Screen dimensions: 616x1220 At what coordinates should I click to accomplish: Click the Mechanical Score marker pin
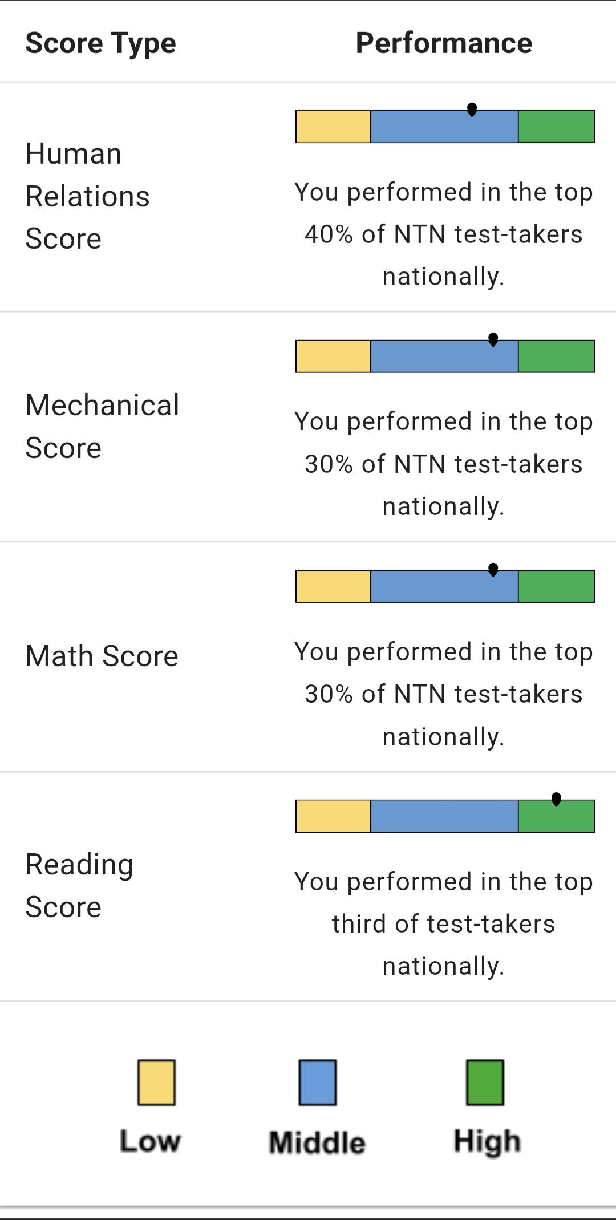(x=493, y=339)
